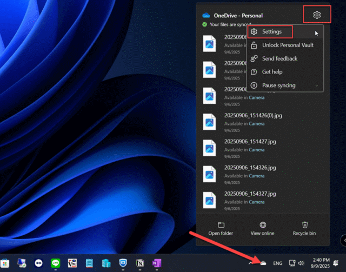This screenshot has width=346, height=272.
Task: Open the notification bell icon
Action: (336, 263)
